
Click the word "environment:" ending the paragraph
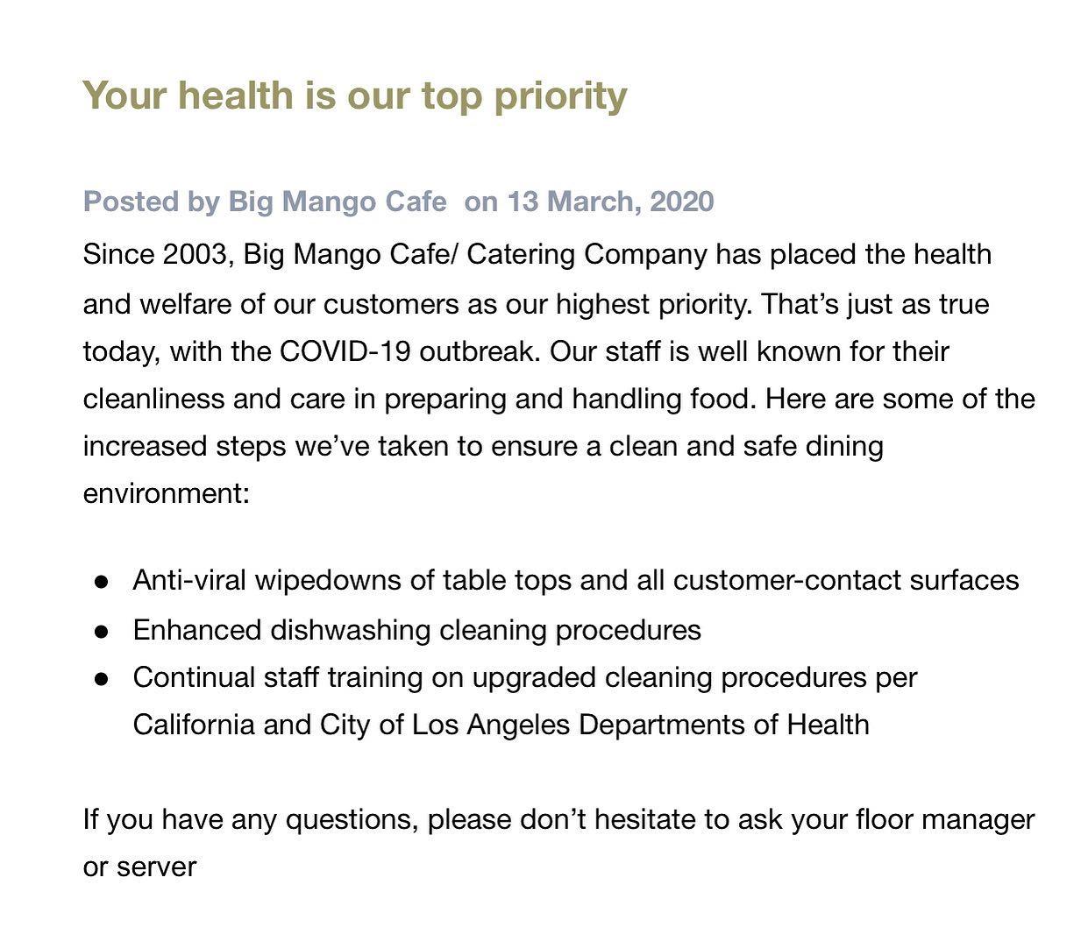pyautogui.click(x=167, y=493)
